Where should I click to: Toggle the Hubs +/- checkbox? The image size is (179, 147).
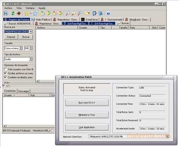tap(4, 86)
